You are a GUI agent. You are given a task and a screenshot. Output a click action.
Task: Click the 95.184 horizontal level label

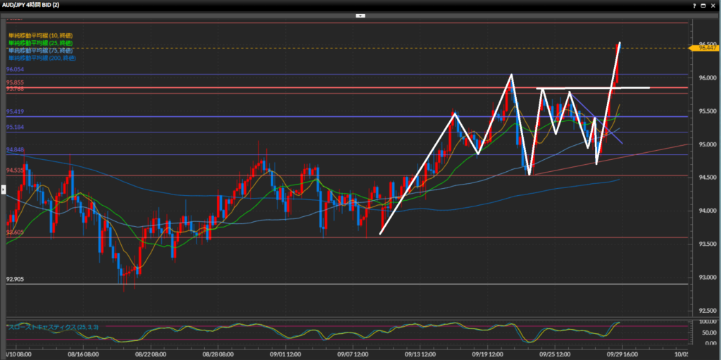coord(15,128)
